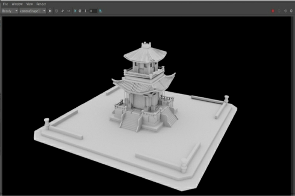Stop the render with red button
Image resolution: width=295 pixels, height=196 pixels.
pyautogui.click(x=273, y=11)
